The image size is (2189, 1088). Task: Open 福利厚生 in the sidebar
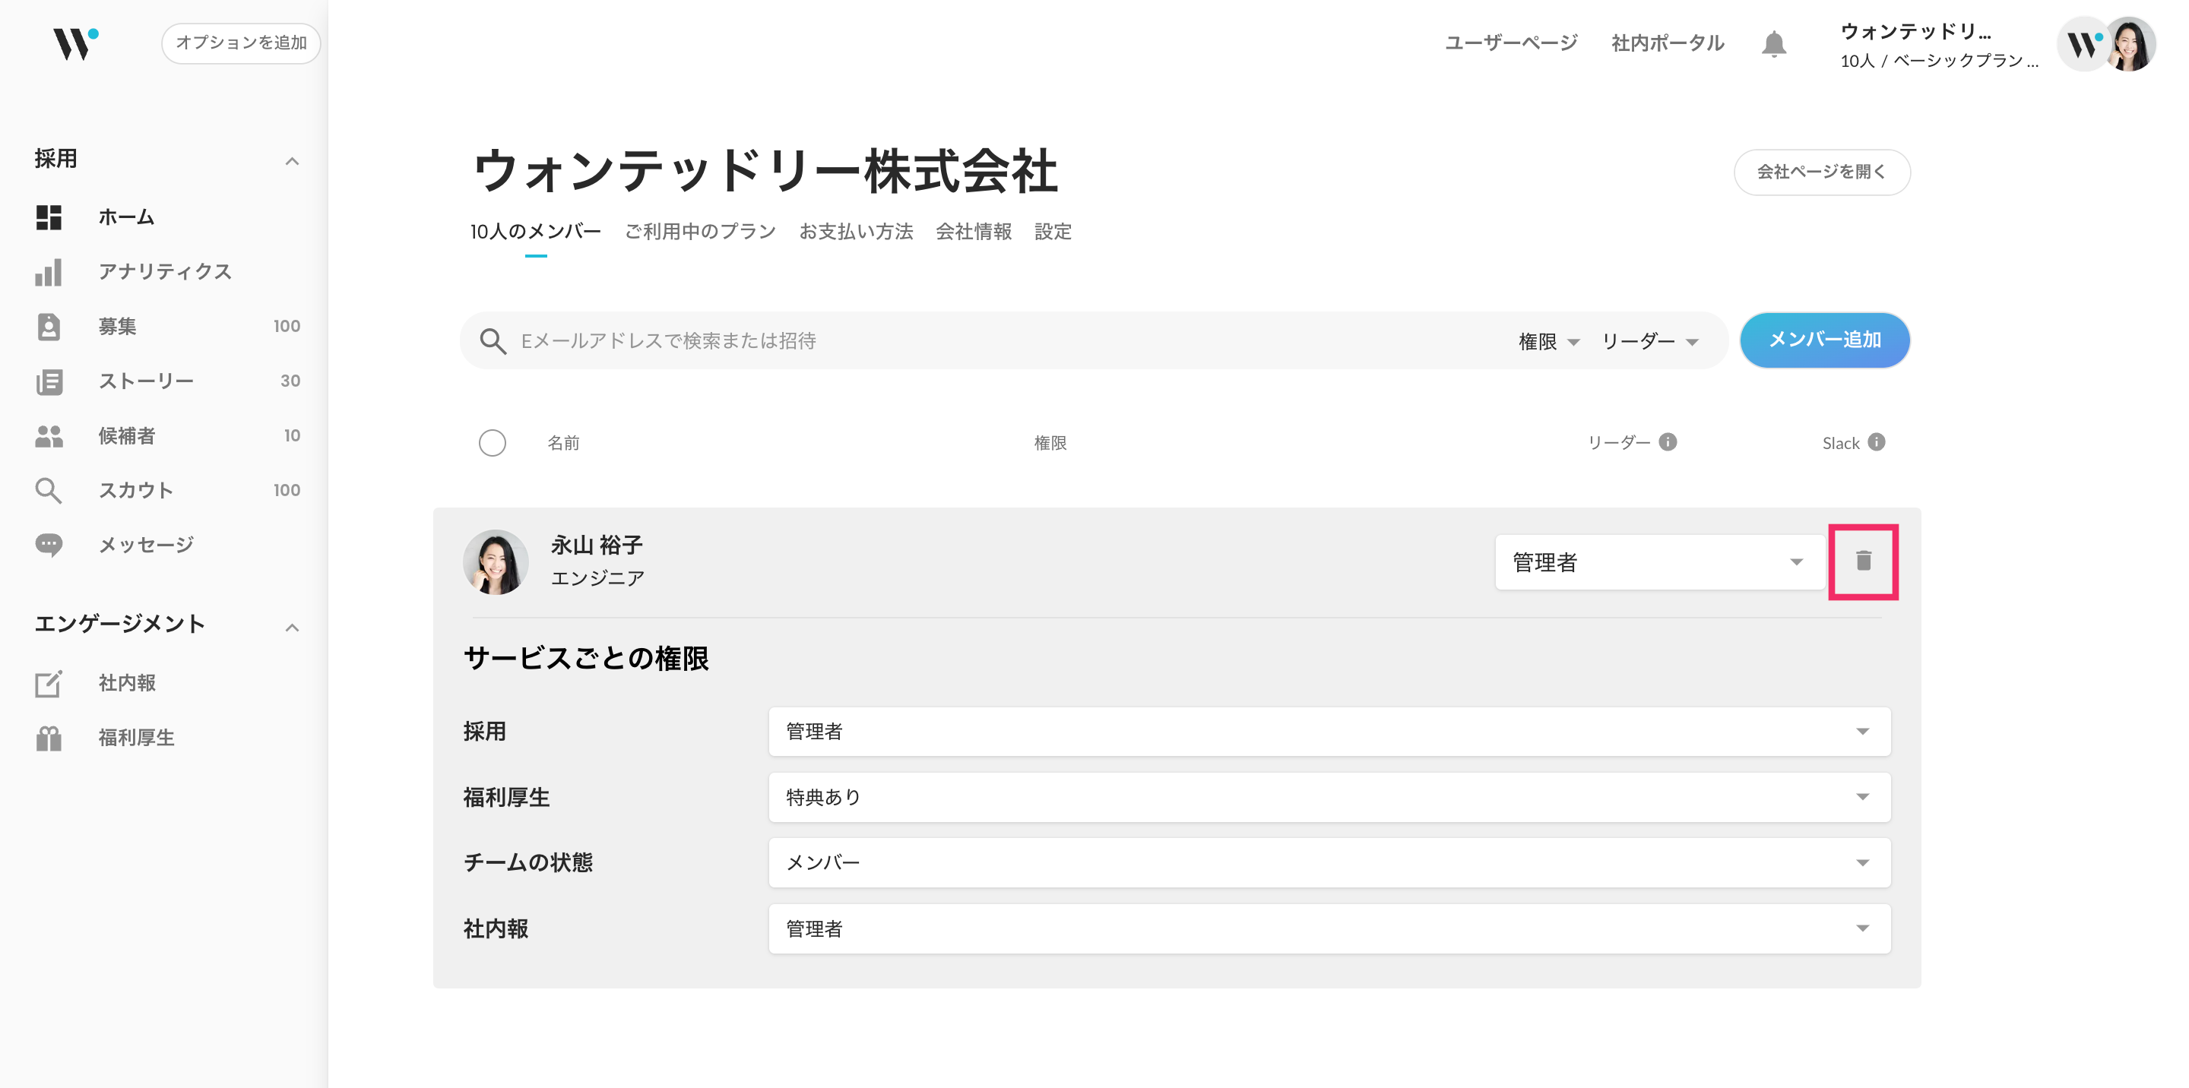136,738
